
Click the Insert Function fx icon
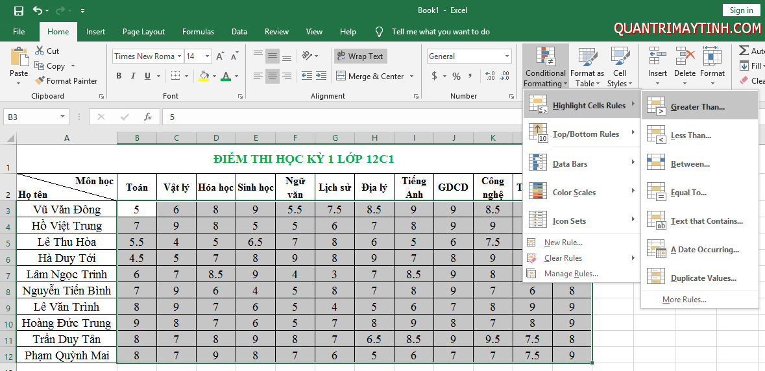click(x=148, y=117)
